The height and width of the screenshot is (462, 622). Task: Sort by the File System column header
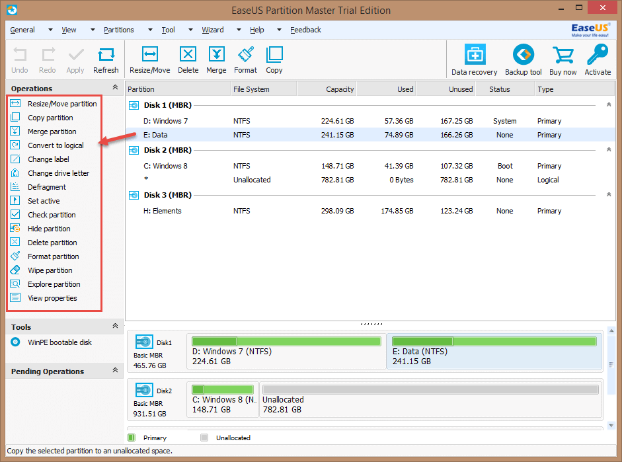pyautogui.click(x=264, y=89)
